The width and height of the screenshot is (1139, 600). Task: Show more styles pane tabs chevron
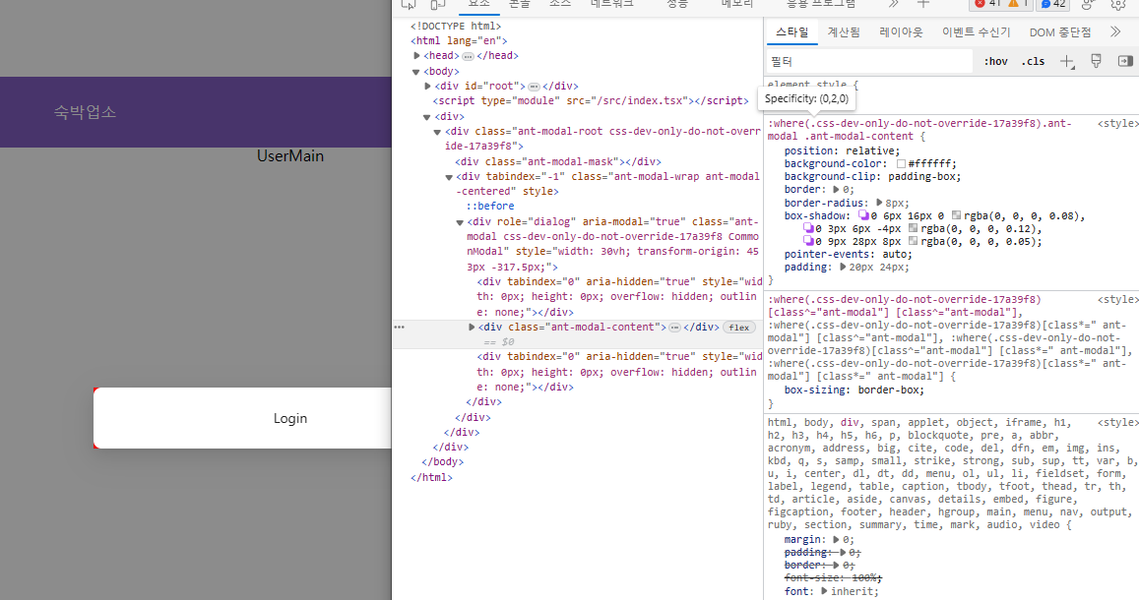coord(1115,31)
